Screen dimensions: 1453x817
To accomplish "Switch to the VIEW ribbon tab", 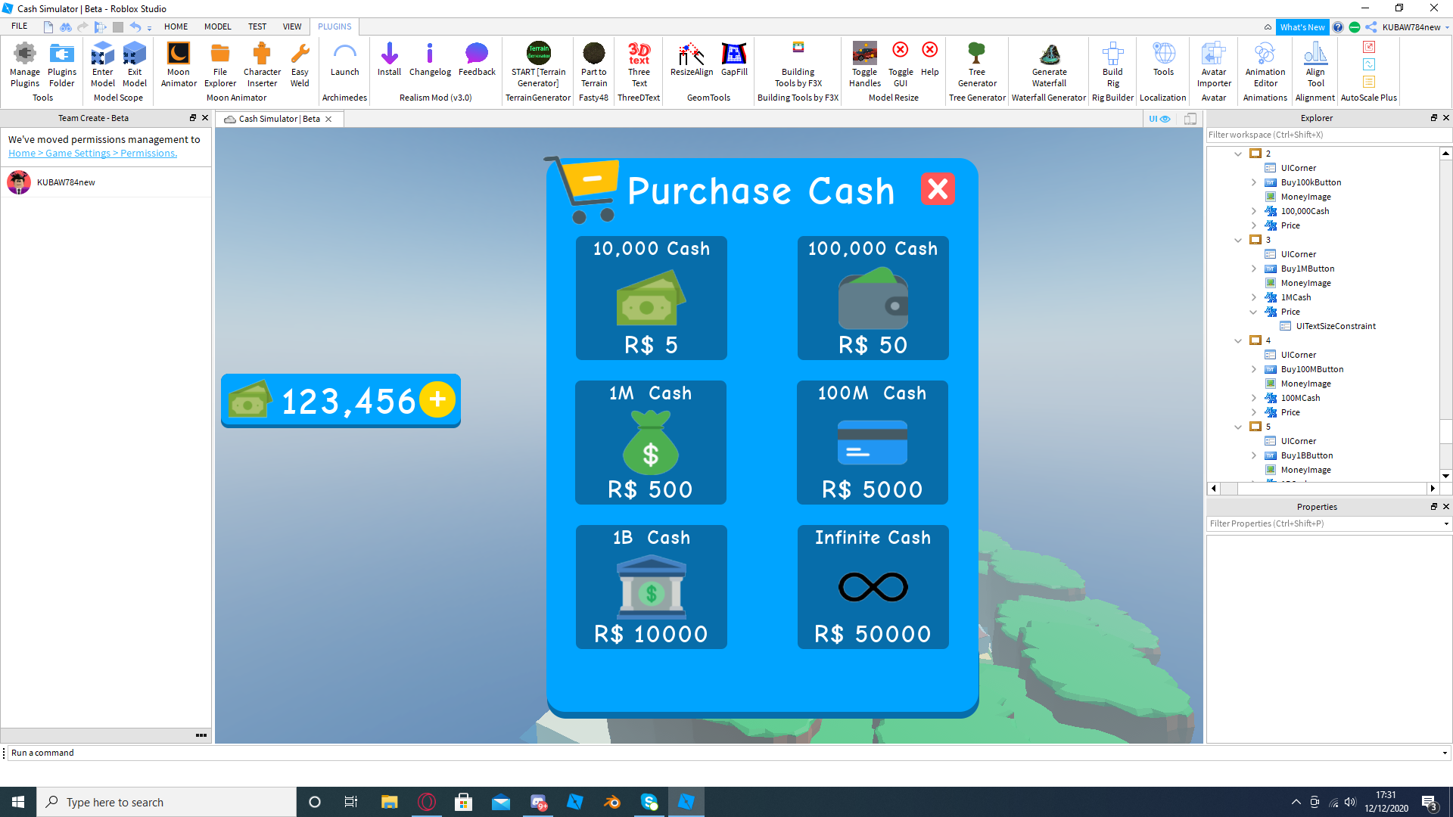I will [292, 26].
